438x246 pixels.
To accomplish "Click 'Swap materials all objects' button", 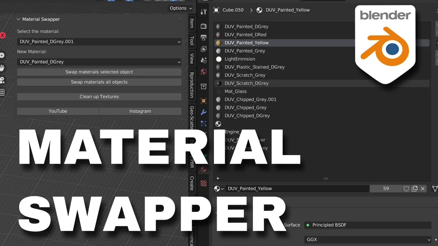I will point(99,82).
